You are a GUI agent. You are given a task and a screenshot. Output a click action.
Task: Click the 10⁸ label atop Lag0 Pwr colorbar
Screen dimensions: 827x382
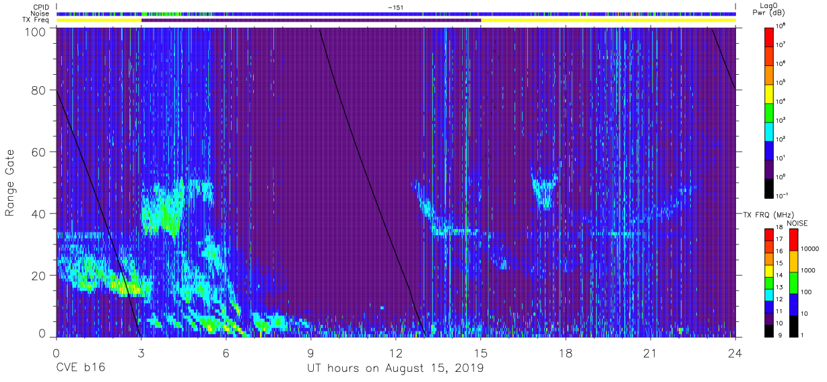pyautogui.click(x=781, y=26)
